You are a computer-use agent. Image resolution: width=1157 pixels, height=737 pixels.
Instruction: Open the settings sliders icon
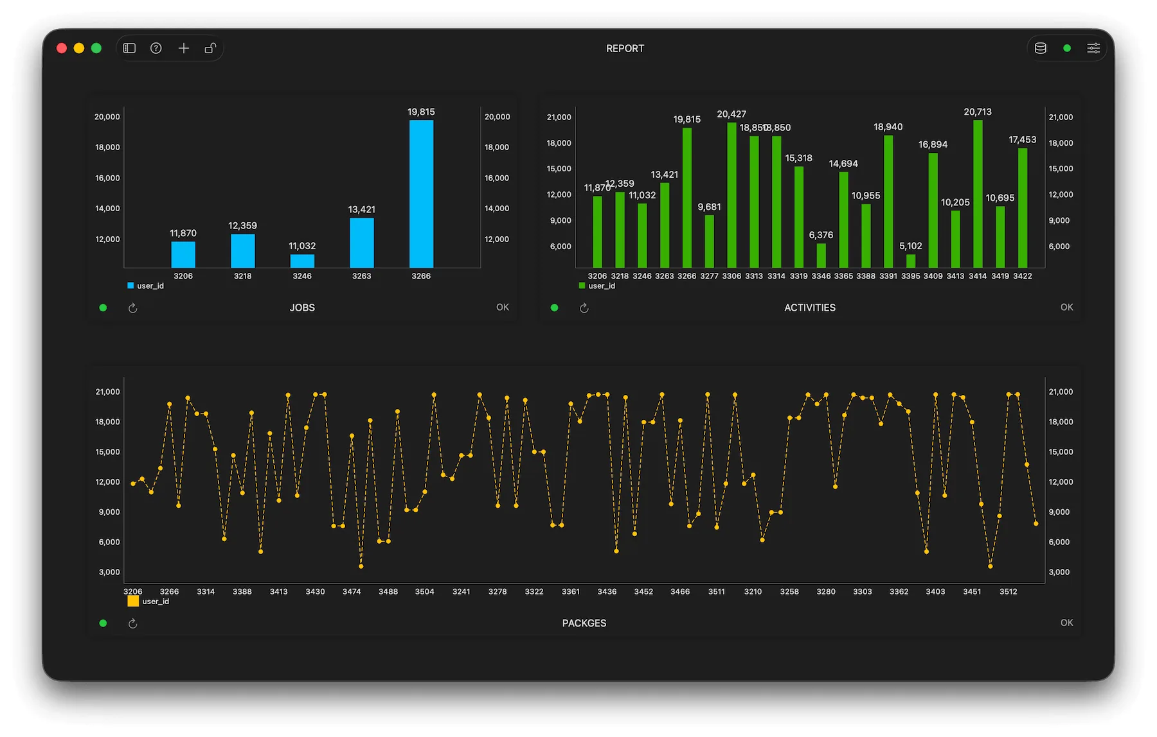point(1093,48)
